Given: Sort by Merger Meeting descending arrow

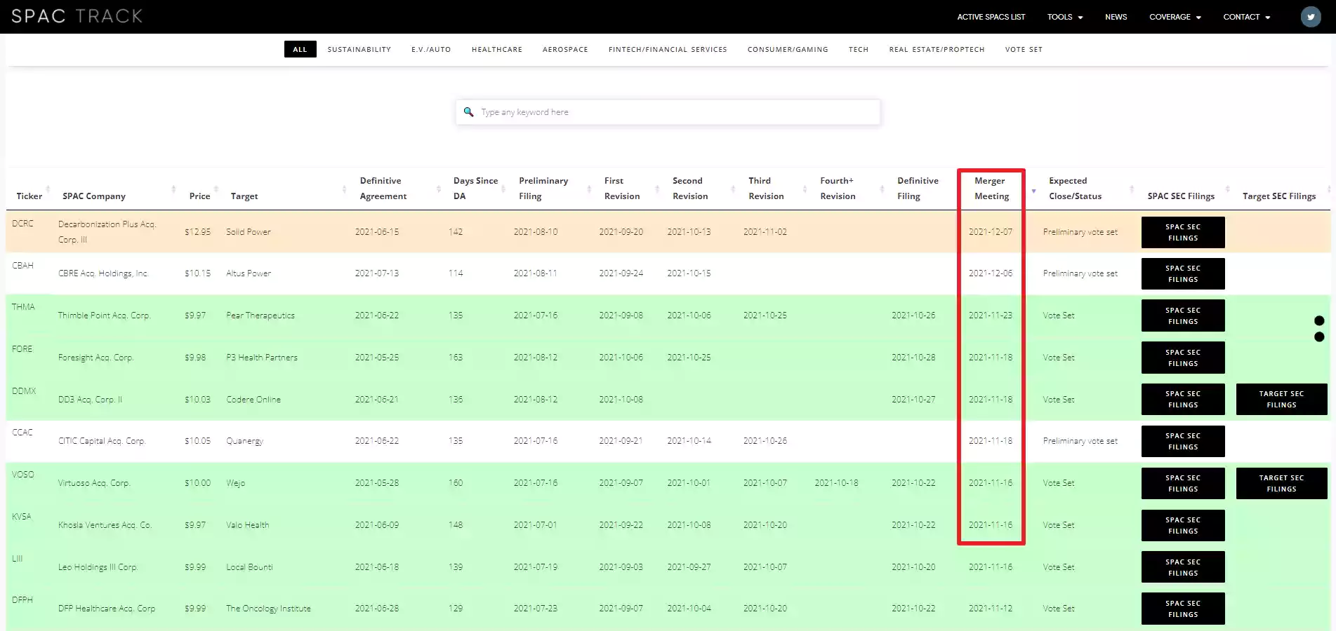Looking at the screenshot, I should point(1033,191).
